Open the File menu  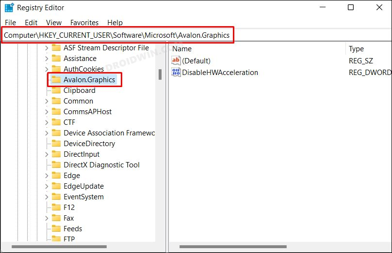[x=10, y=23]
